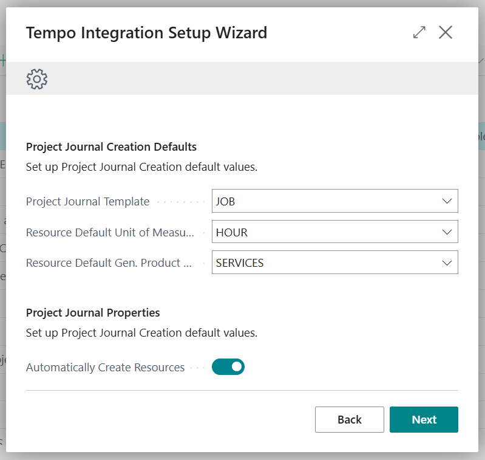
Task: Focus the HOUR unit of measure field
Action: tap(322, 232)
